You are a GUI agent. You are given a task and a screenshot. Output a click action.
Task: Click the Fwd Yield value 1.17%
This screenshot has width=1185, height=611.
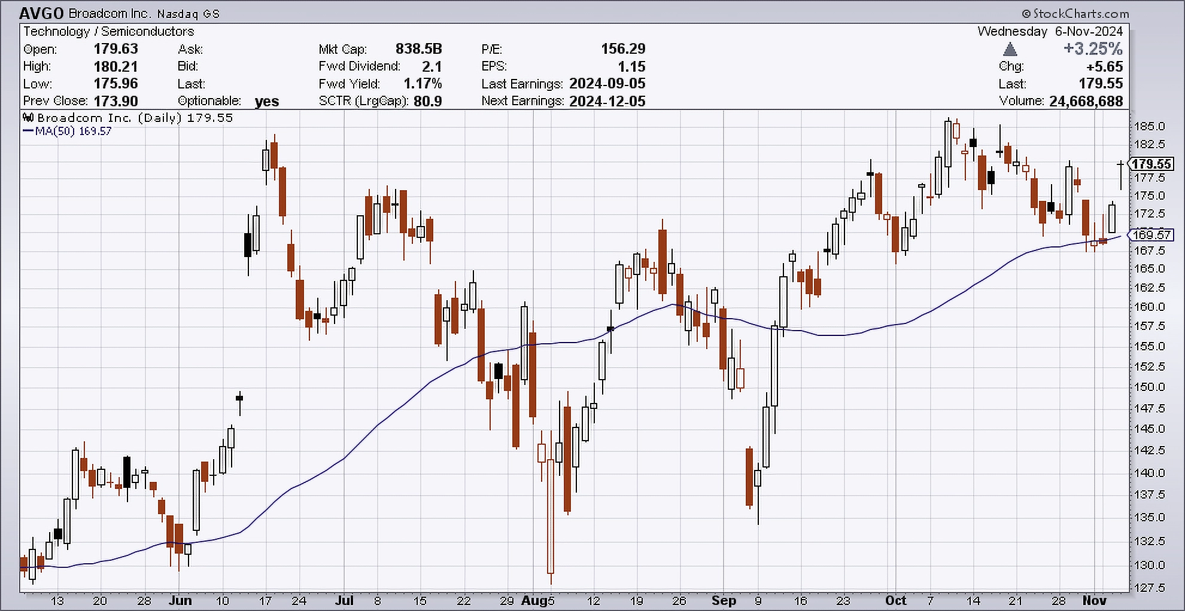point(423,84)
